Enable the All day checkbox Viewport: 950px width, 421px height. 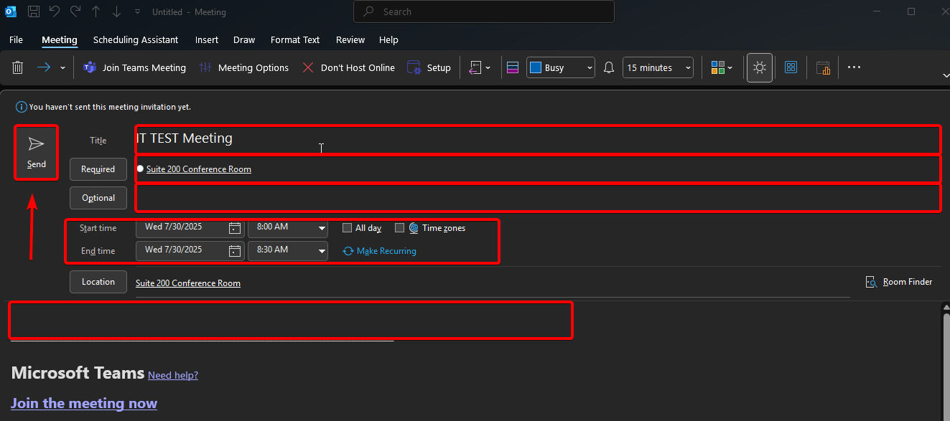pos(347,228)
